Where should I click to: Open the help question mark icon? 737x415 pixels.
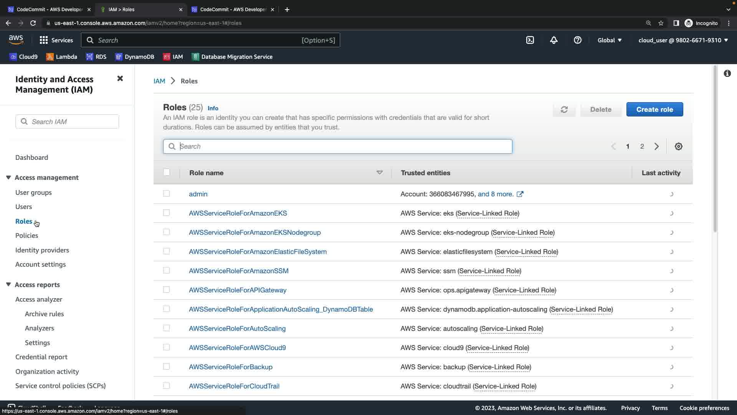tap(577, 40)
